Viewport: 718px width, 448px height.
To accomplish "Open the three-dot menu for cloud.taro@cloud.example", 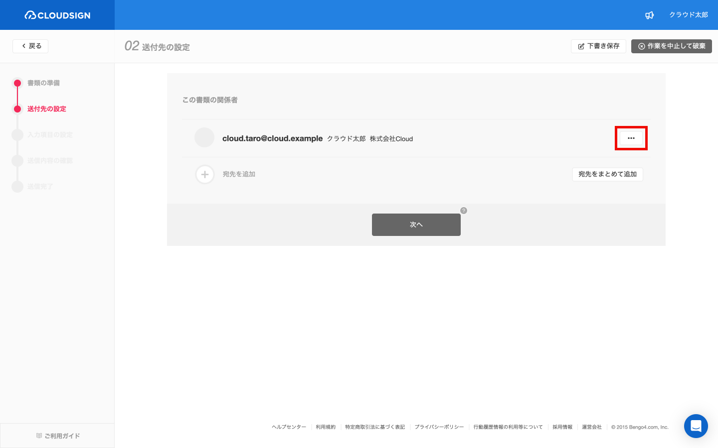I will (631, 138).
